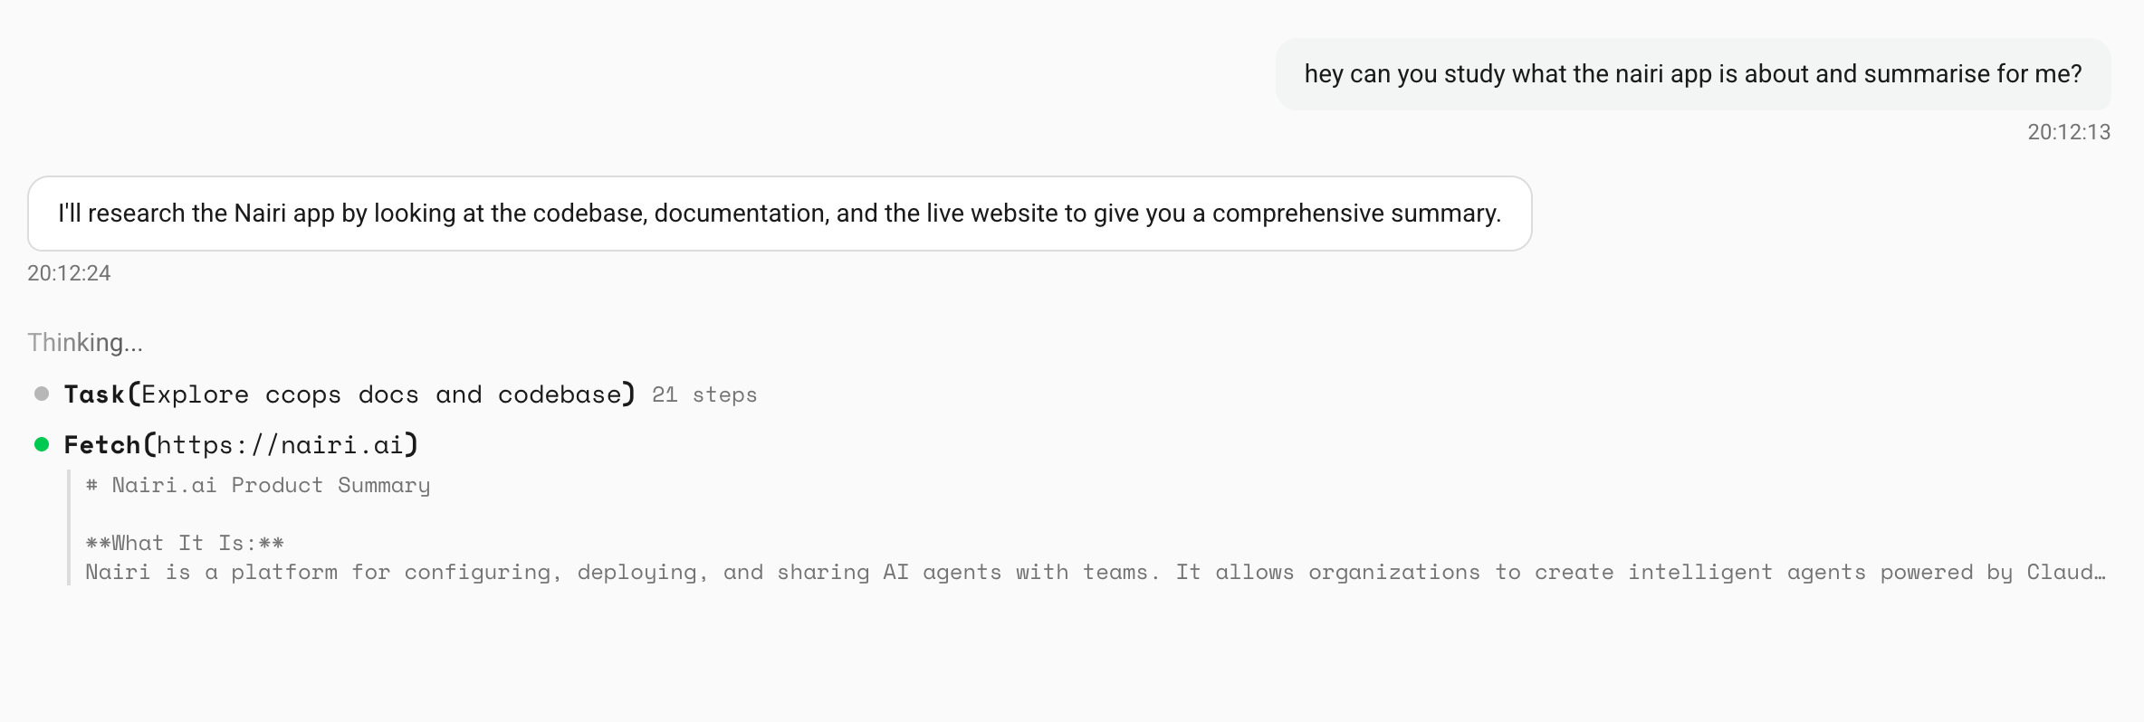Screen dimensions: 2144x722
Task: Click the vertical bar of Fetch output
Action: pos(69,527)
